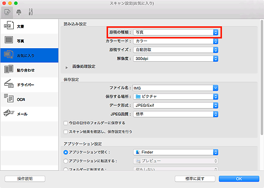The height and width of the screenshot is (188, 264).
Task: Select the 貼り合わせ stitch scan icon
Action: point(9,69)
